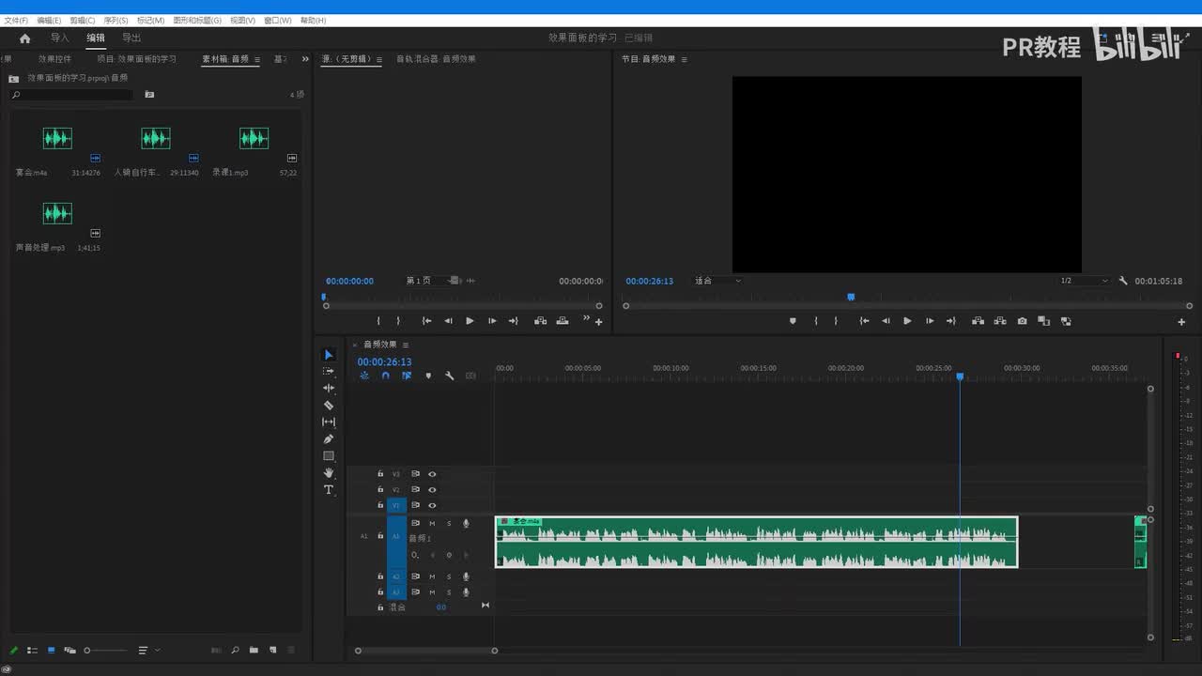1202x676 pixels.
Task: Select the Type tool
Action: coord(329,490)
